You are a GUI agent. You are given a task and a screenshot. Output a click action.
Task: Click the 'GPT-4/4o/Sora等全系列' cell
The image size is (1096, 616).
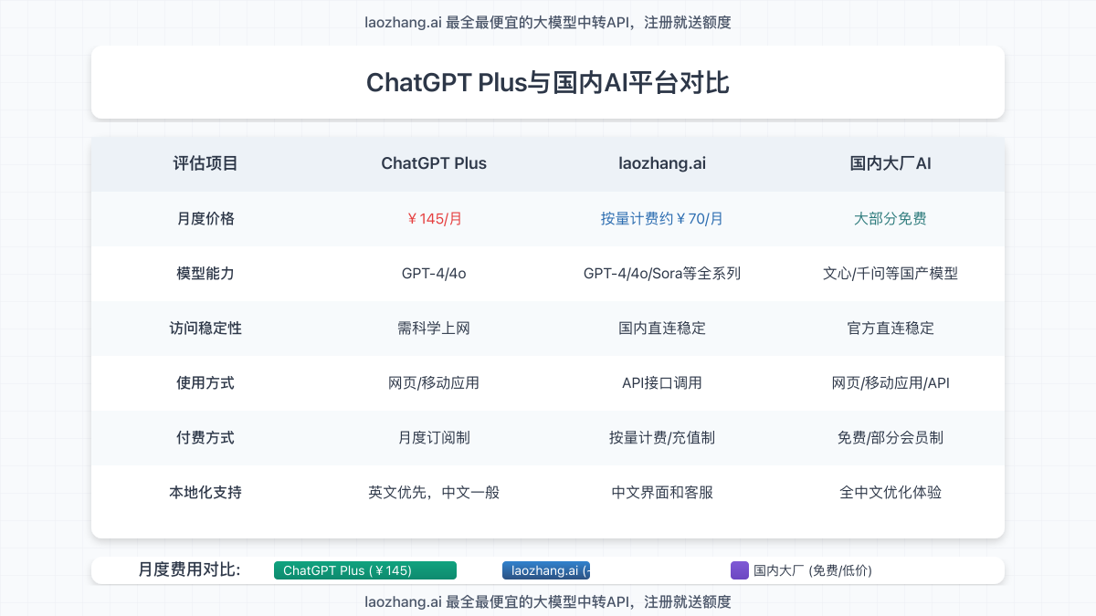coord(662,274)
